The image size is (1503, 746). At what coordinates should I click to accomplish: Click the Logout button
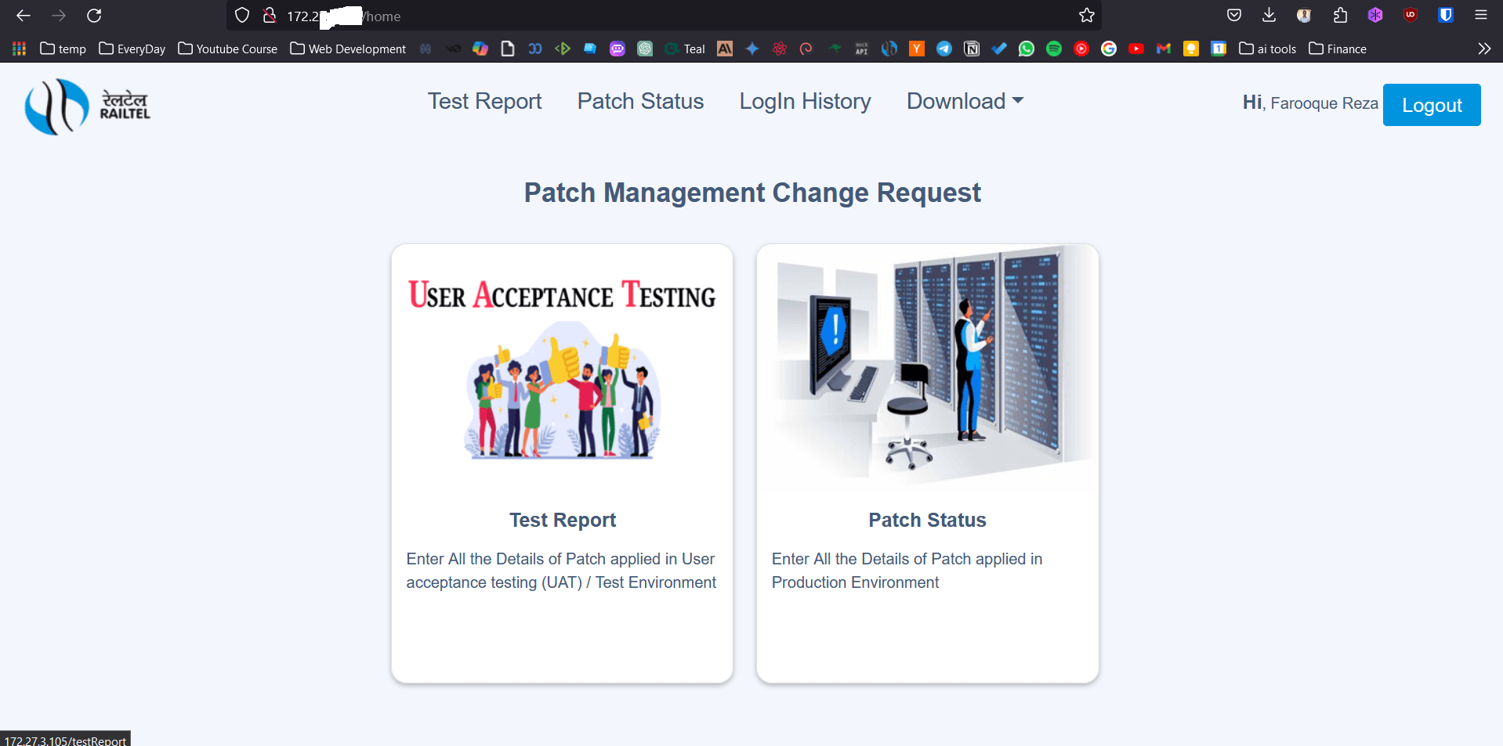click(1431, 105)
